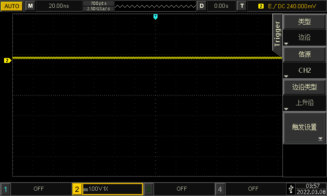Image resolution: width=327 pixels, height=196 pixels.
Task: Click the cyan trigger position marker
Action: pyautogui.click(x=155, y=17)
